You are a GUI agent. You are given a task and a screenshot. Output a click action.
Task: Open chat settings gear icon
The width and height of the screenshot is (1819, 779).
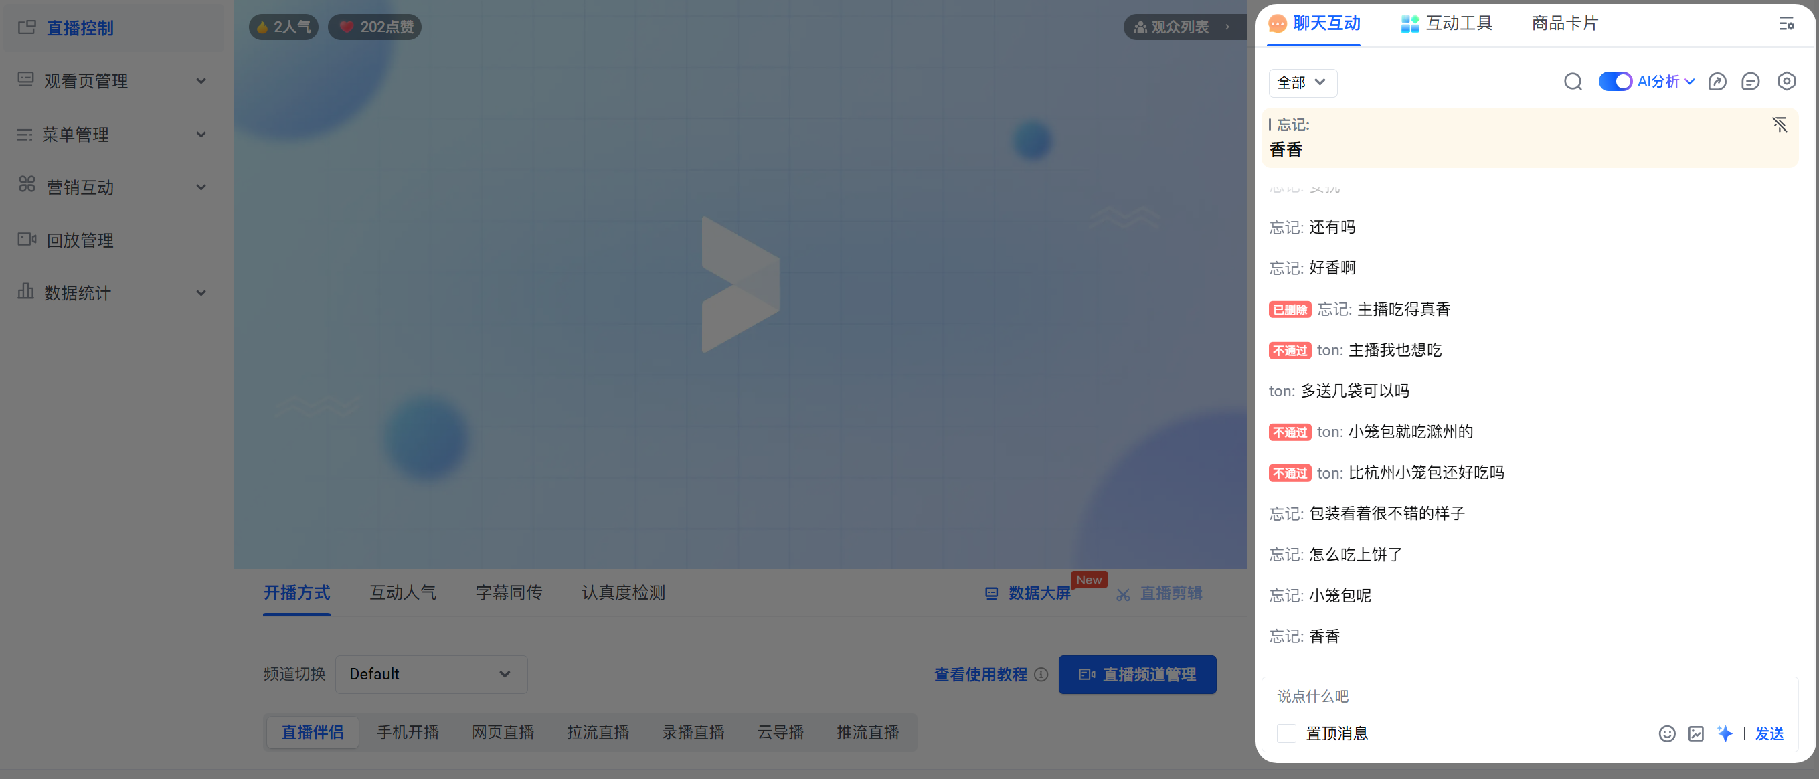1786,82
